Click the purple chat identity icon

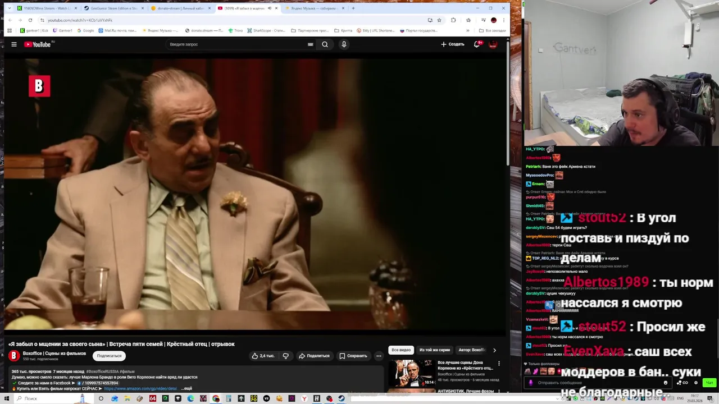[x=531, y=383]
